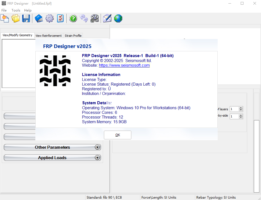Click the first collapsed section bar behind dialog
The image size is (261, 200).
(x=20, y=116)
